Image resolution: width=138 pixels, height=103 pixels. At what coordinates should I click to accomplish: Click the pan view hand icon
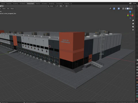133,23
